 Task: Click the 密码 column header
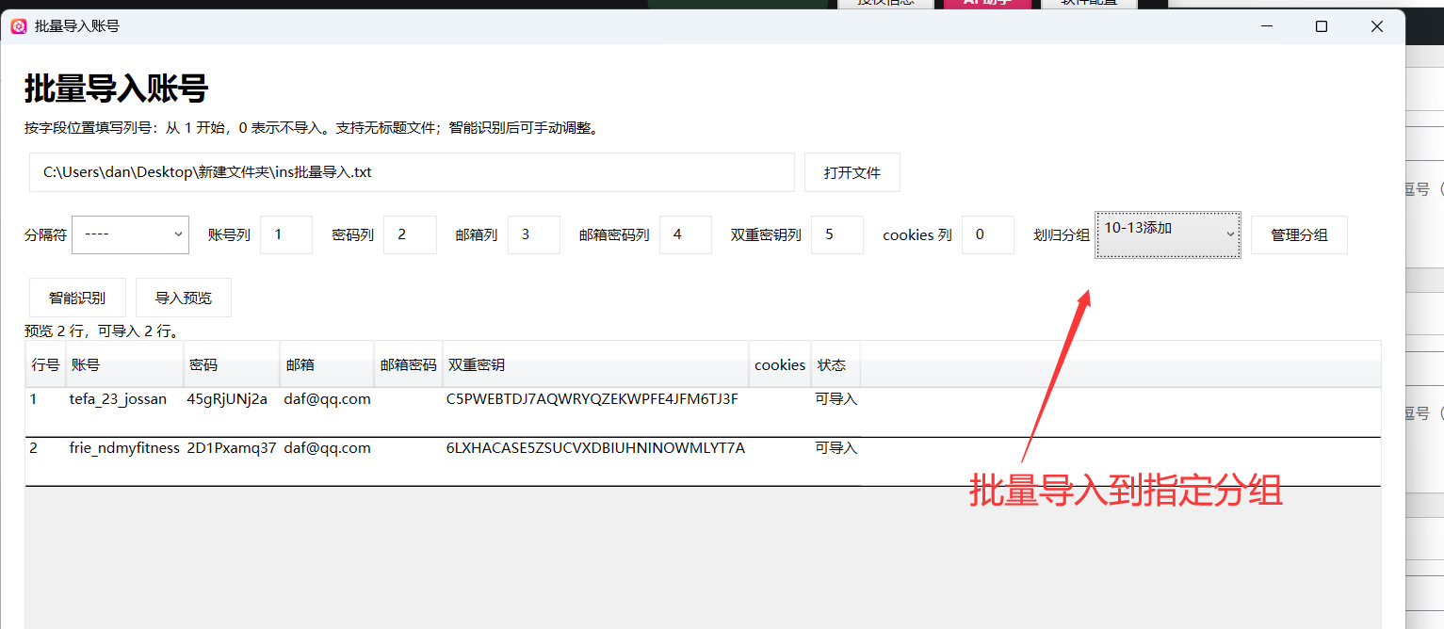(231, 364)
